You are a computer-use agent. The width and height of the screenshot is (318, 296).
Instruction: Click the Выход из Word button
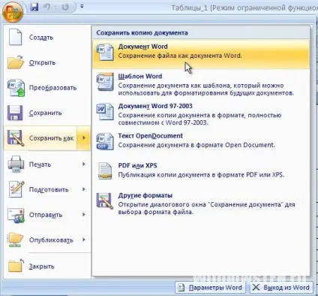281,288
